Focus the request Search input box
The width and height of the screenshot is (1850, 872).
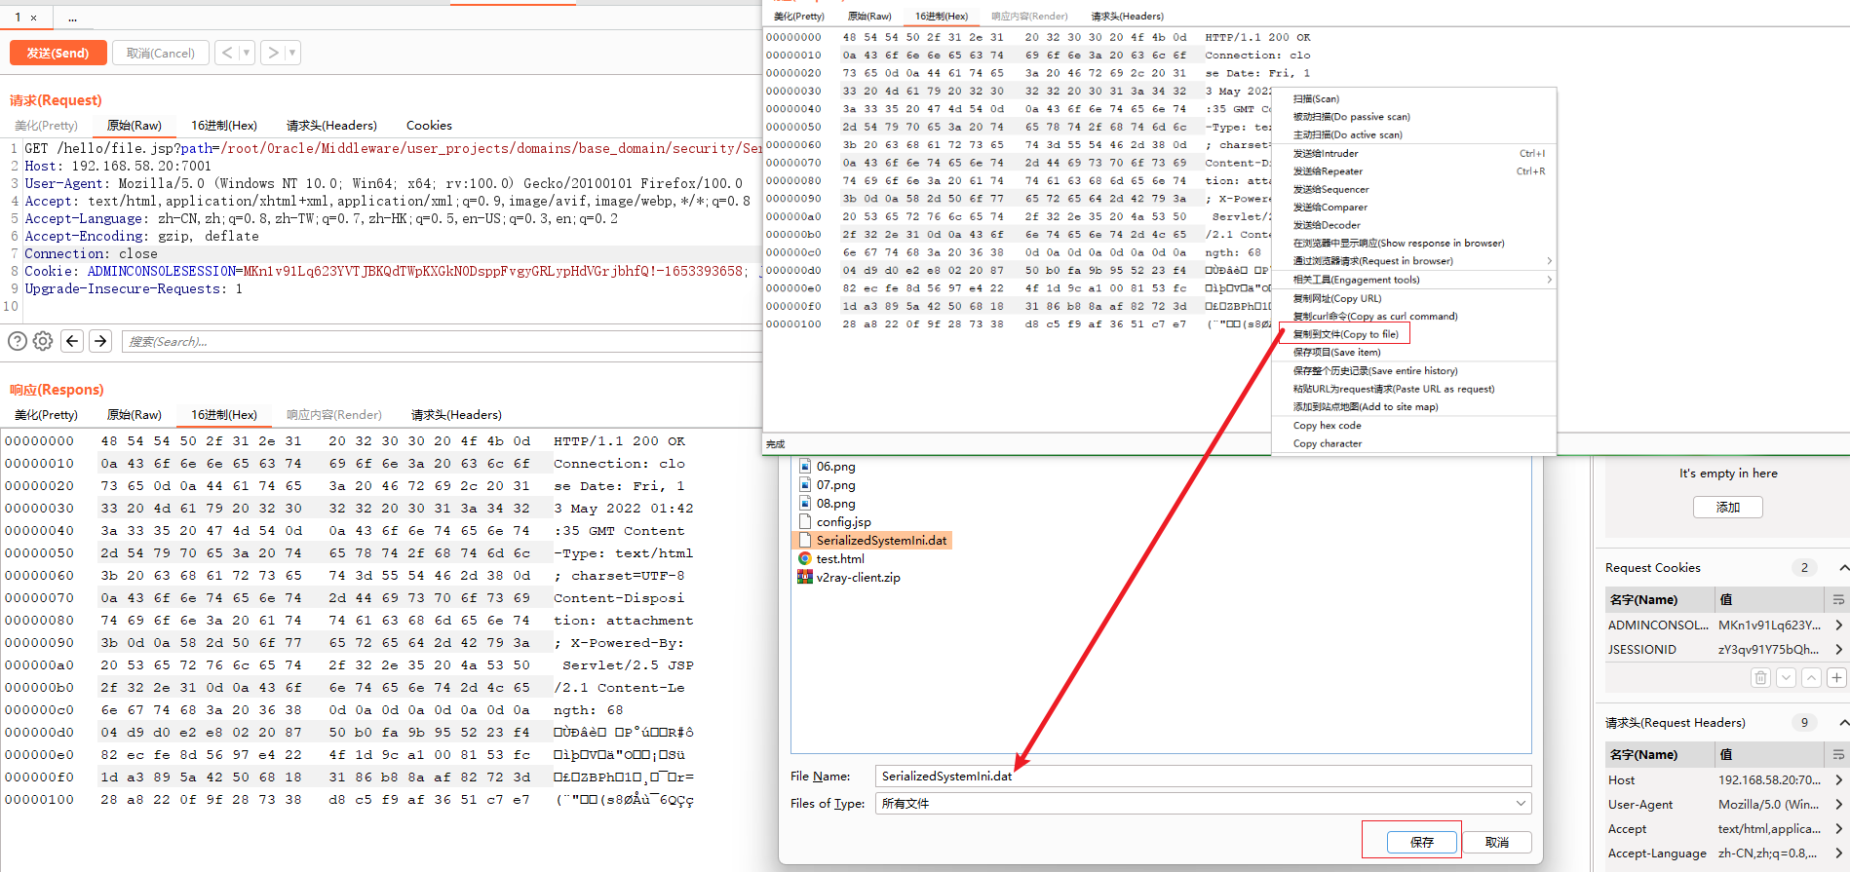(442, 341)
